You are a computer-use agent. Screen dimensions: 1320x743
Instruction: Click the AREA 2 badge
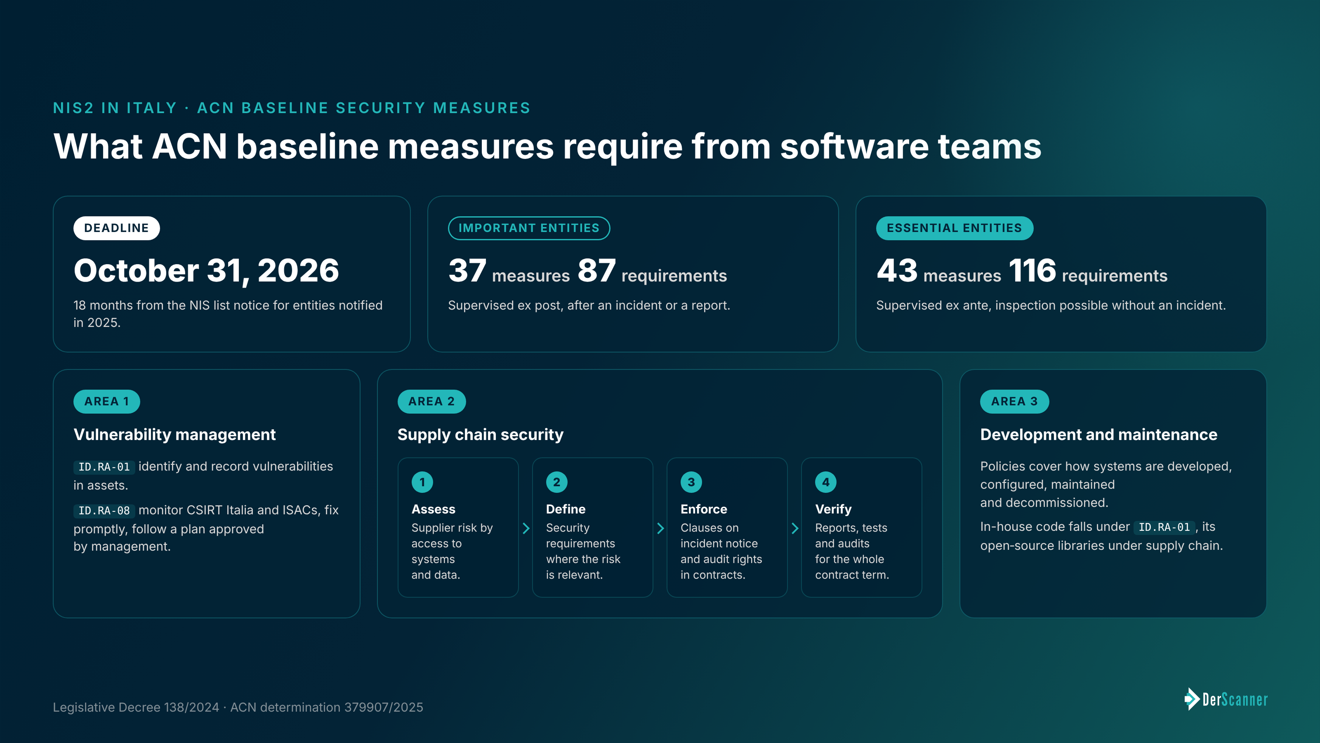431,402
